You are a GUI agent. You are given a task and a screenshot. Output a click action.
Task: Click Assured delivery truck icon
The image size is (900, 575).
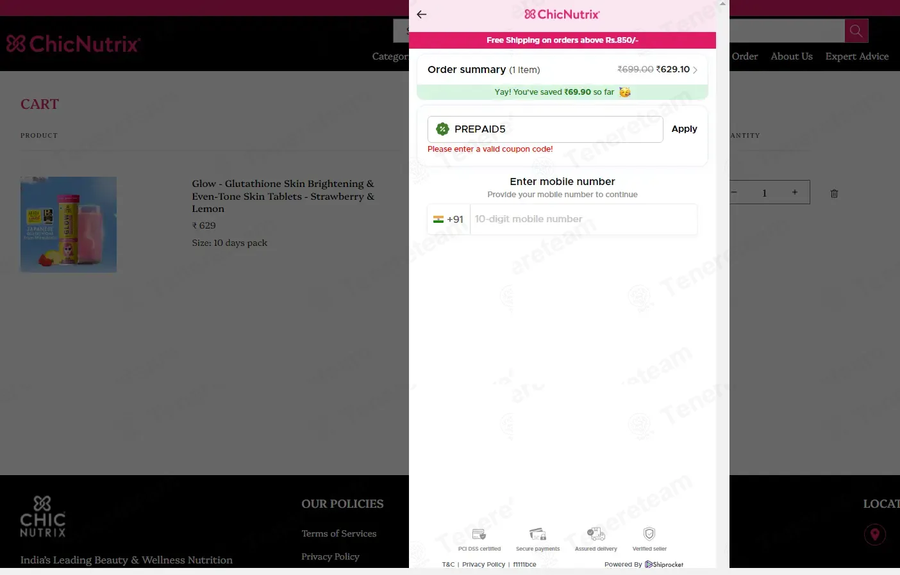coord(596,534)
